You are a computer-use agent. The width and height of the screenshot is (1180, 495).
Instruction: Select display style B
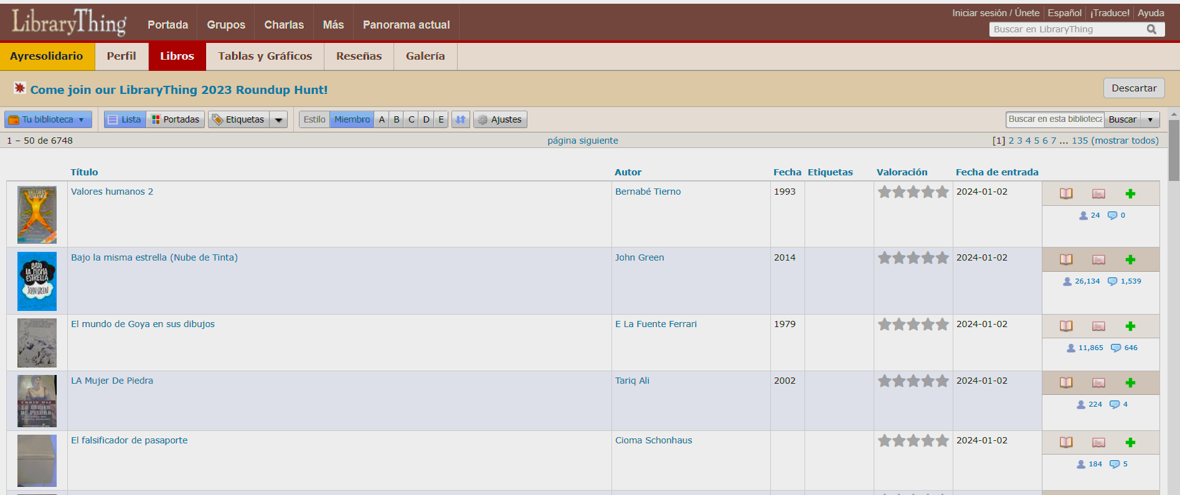click(x=396, y=119)
